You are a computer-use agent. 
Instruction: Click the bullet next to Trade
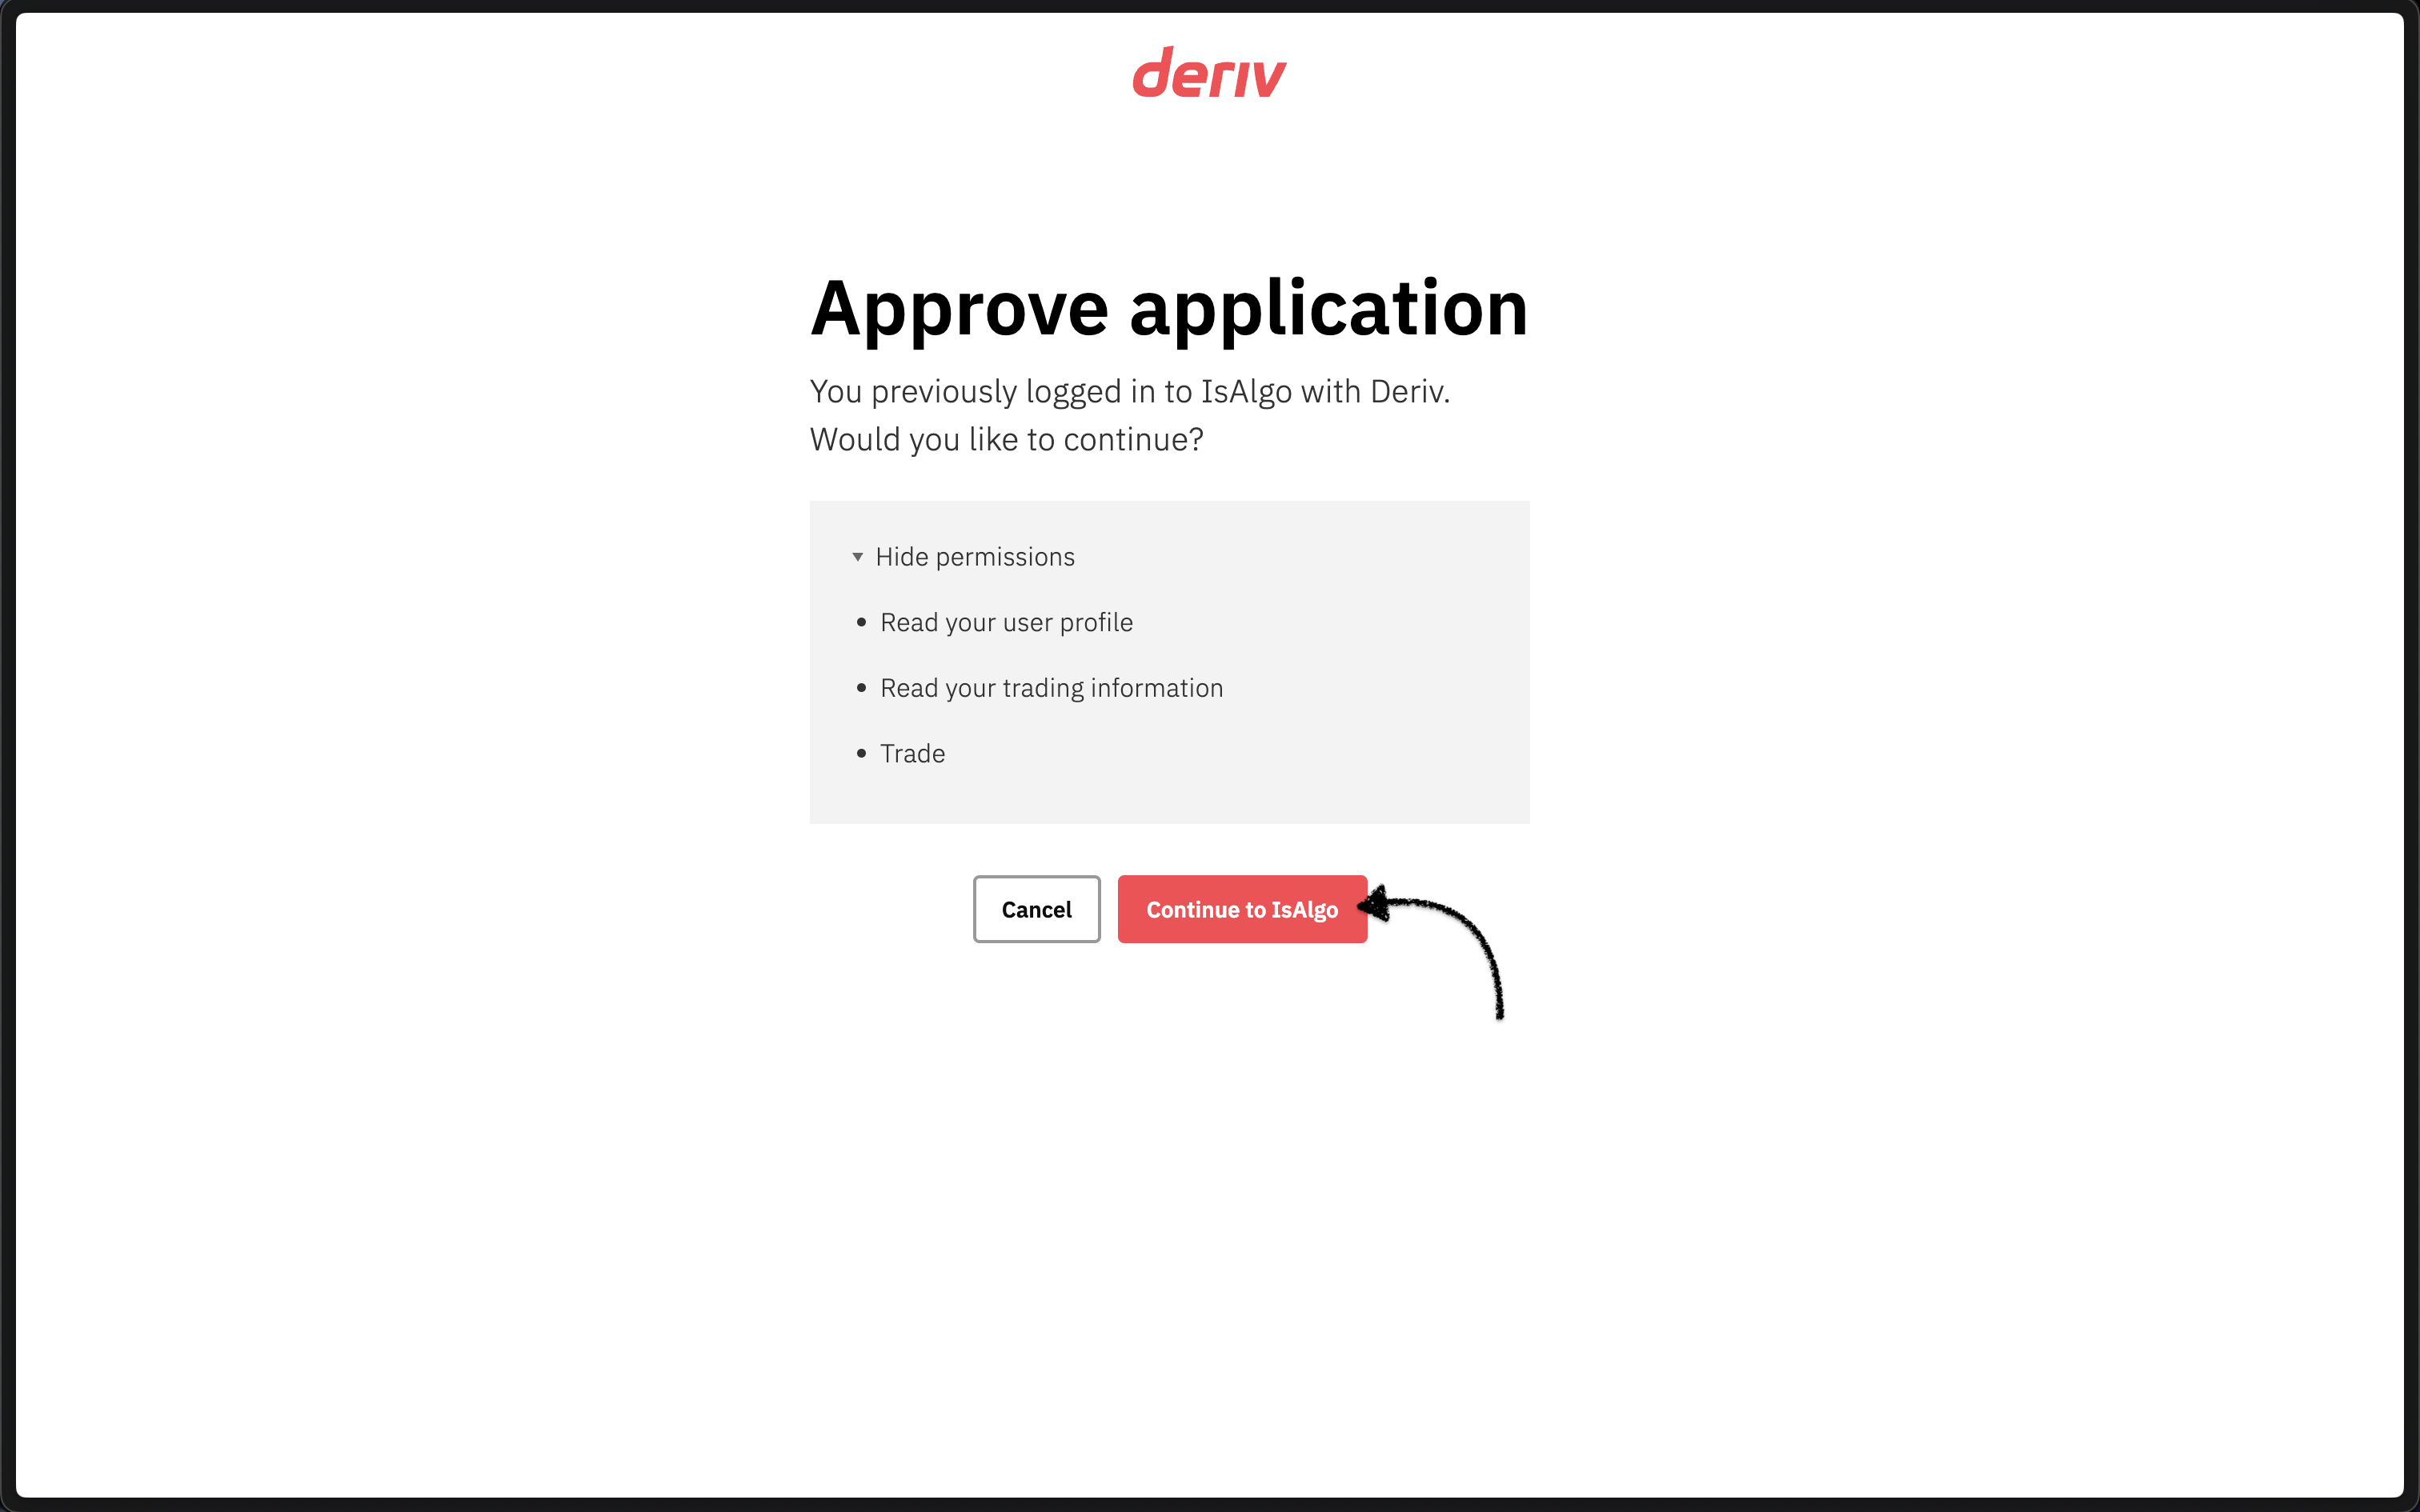(861, 753)
